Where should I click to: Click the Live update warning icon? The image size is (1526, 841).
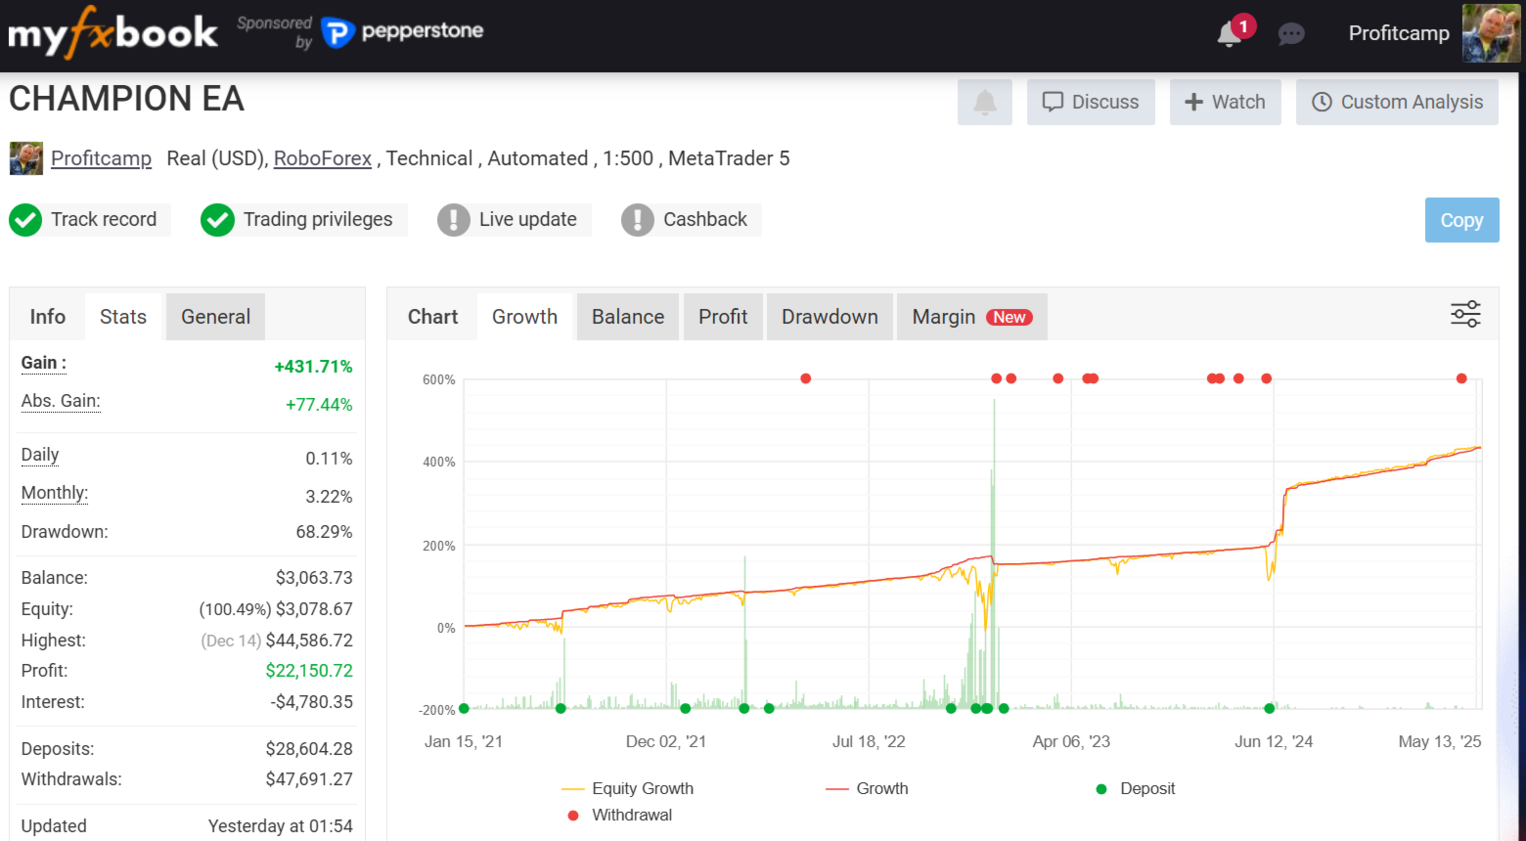click(x=454, y=220)
